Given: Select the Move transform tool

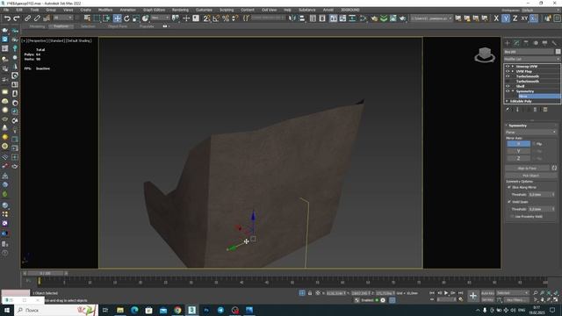Looking at the screenshot, I should click(117, 18).
